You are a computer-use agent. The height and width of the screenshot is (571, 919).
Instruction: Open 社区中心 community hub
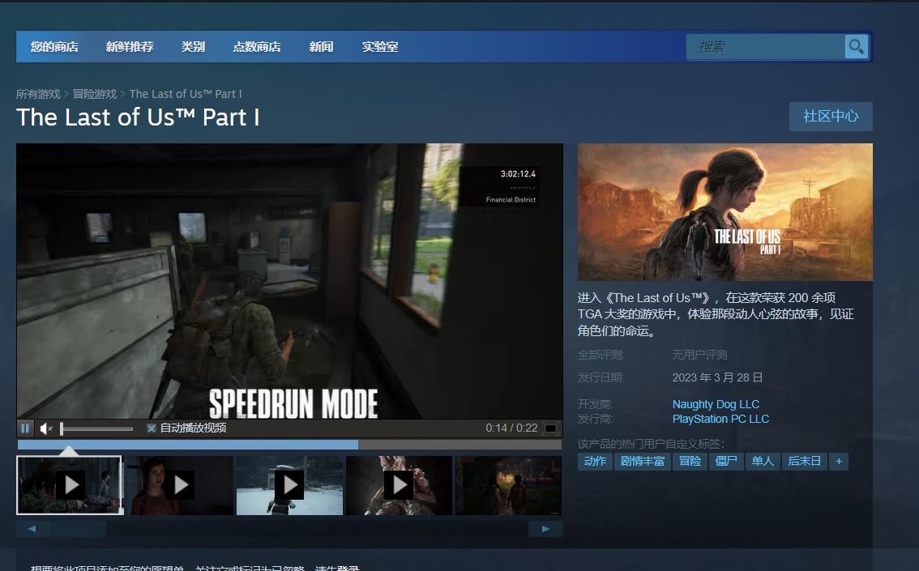(831, 116)
